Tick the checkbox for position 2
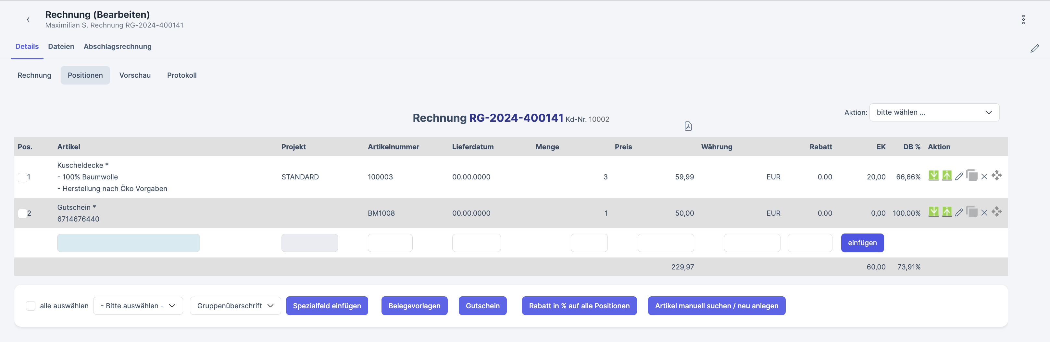Viewport: 1050px width, 342px height. (x=22, y=213)
